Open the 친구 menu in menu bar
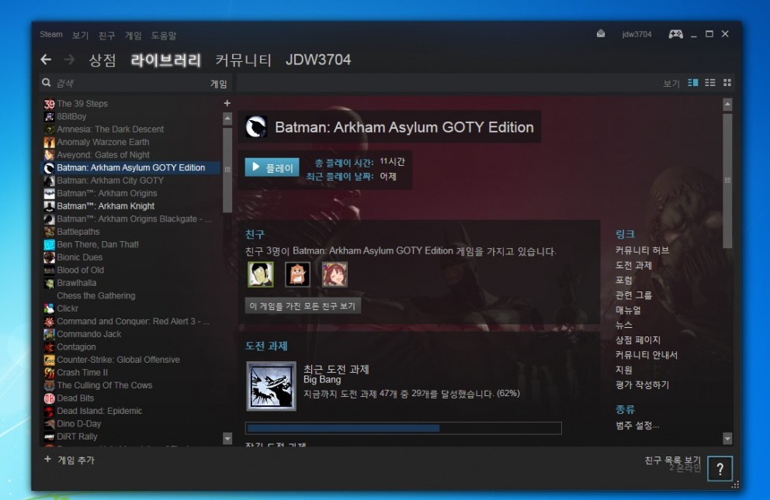This screenshot has height=500, width=770. [106, 36]
